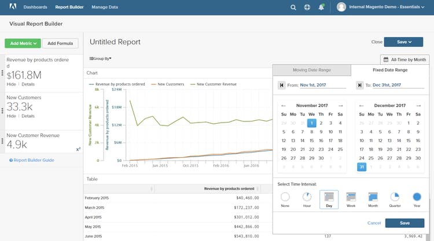This screenshot has width=434, height=241.
Task: Open the globe help icon
Action: point(307,8)
